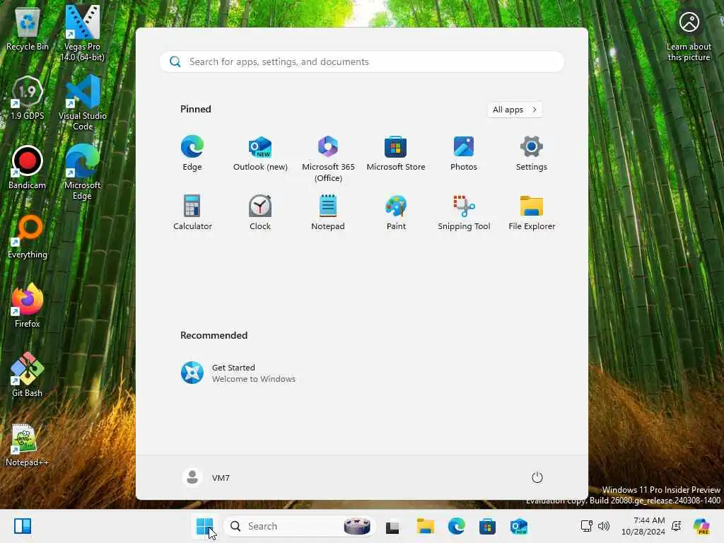Open Copilot preview icon in tray
This screenshot has width=724, height=543.
(701, 526)
